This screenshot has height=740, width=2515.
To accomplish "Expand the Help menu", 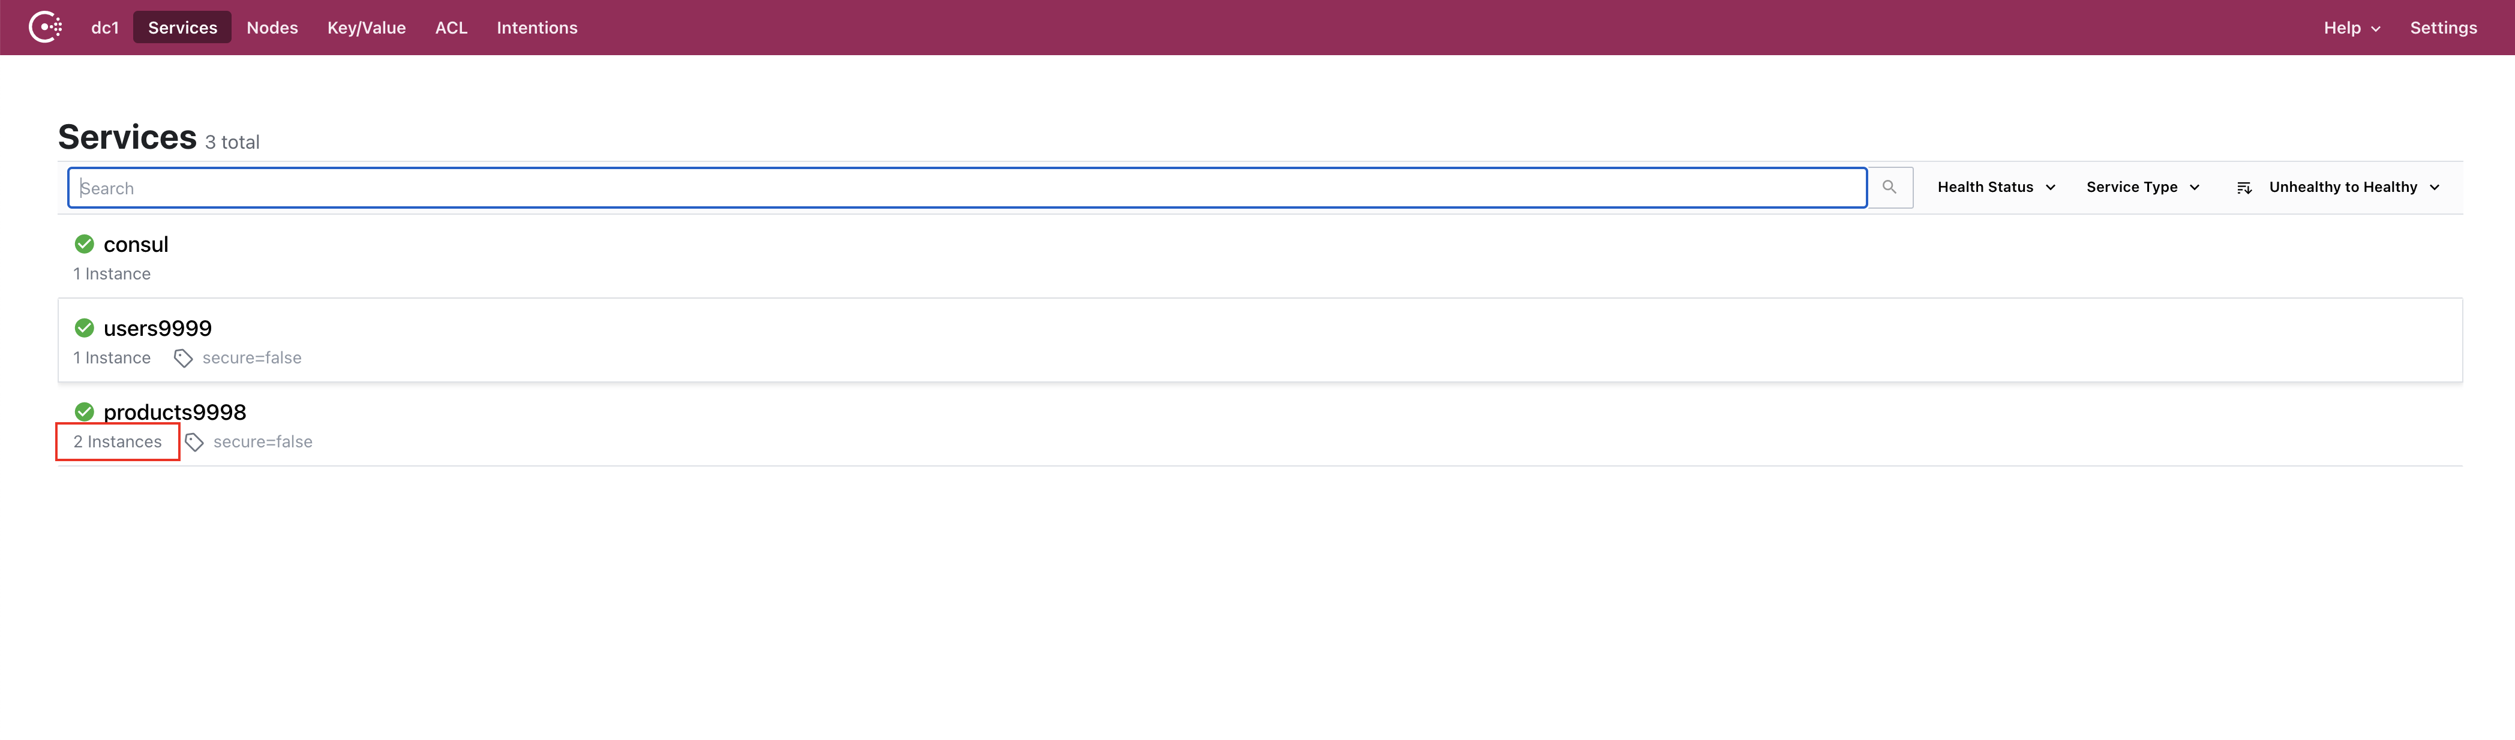I will coord(2351,28).
